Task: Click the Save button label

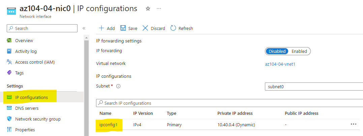Action: (x=133, y=29)
